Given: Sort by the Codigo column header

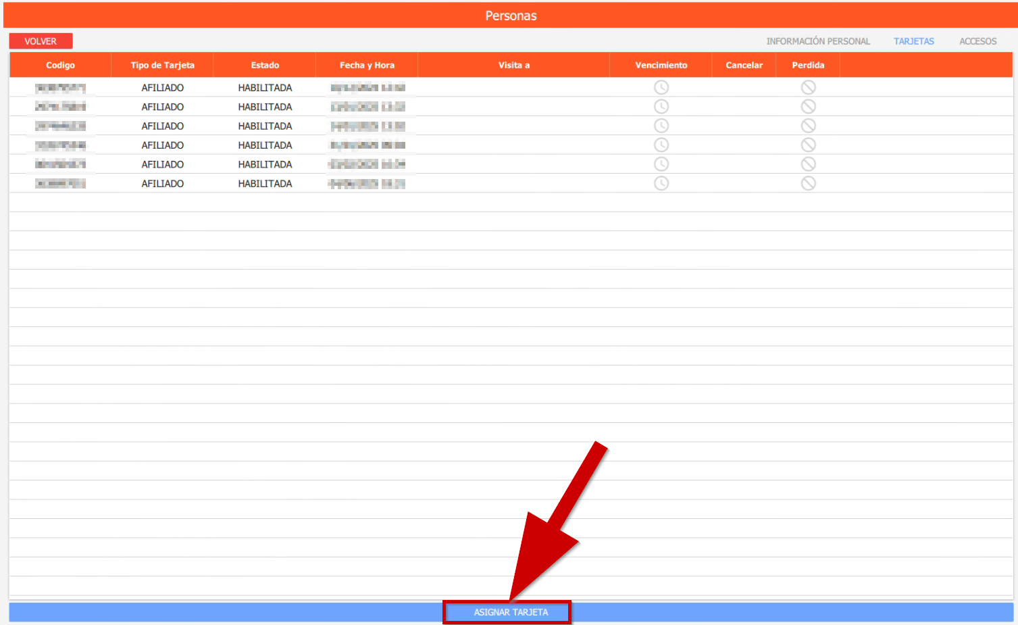Looking at the screenshot, I should [60, 66].
